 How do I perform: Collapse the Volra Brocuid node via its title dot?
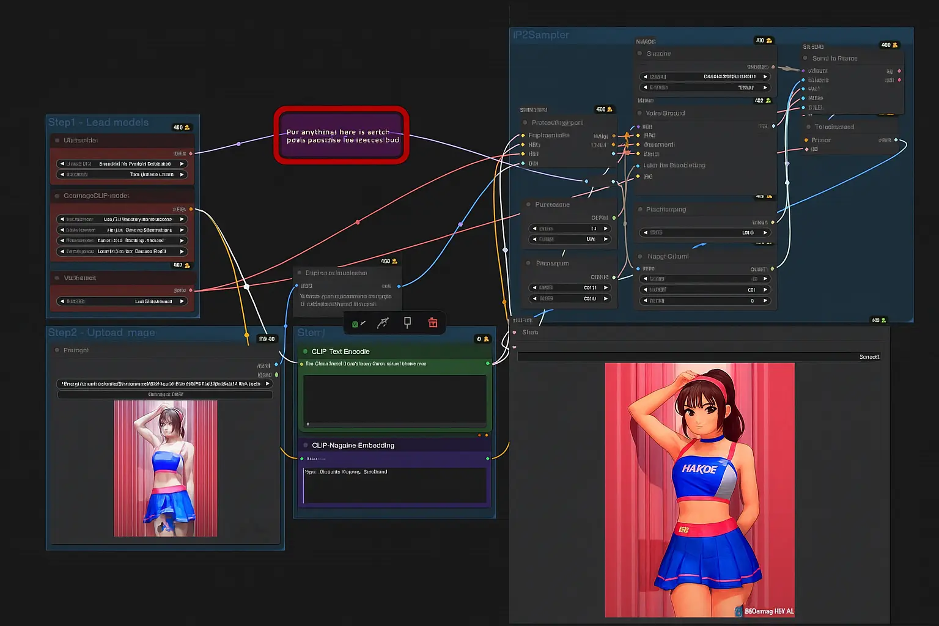pos(640,113)
